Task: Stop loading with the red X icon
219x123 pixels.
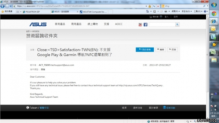Action: (158, 6)
